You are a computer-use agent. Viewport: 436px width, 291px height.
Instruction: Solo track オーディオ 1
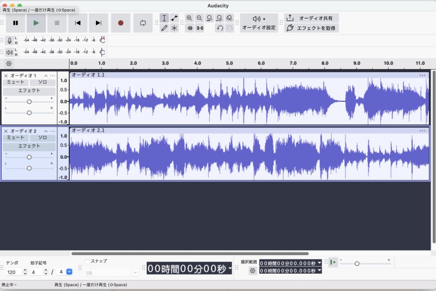point(43,82)
